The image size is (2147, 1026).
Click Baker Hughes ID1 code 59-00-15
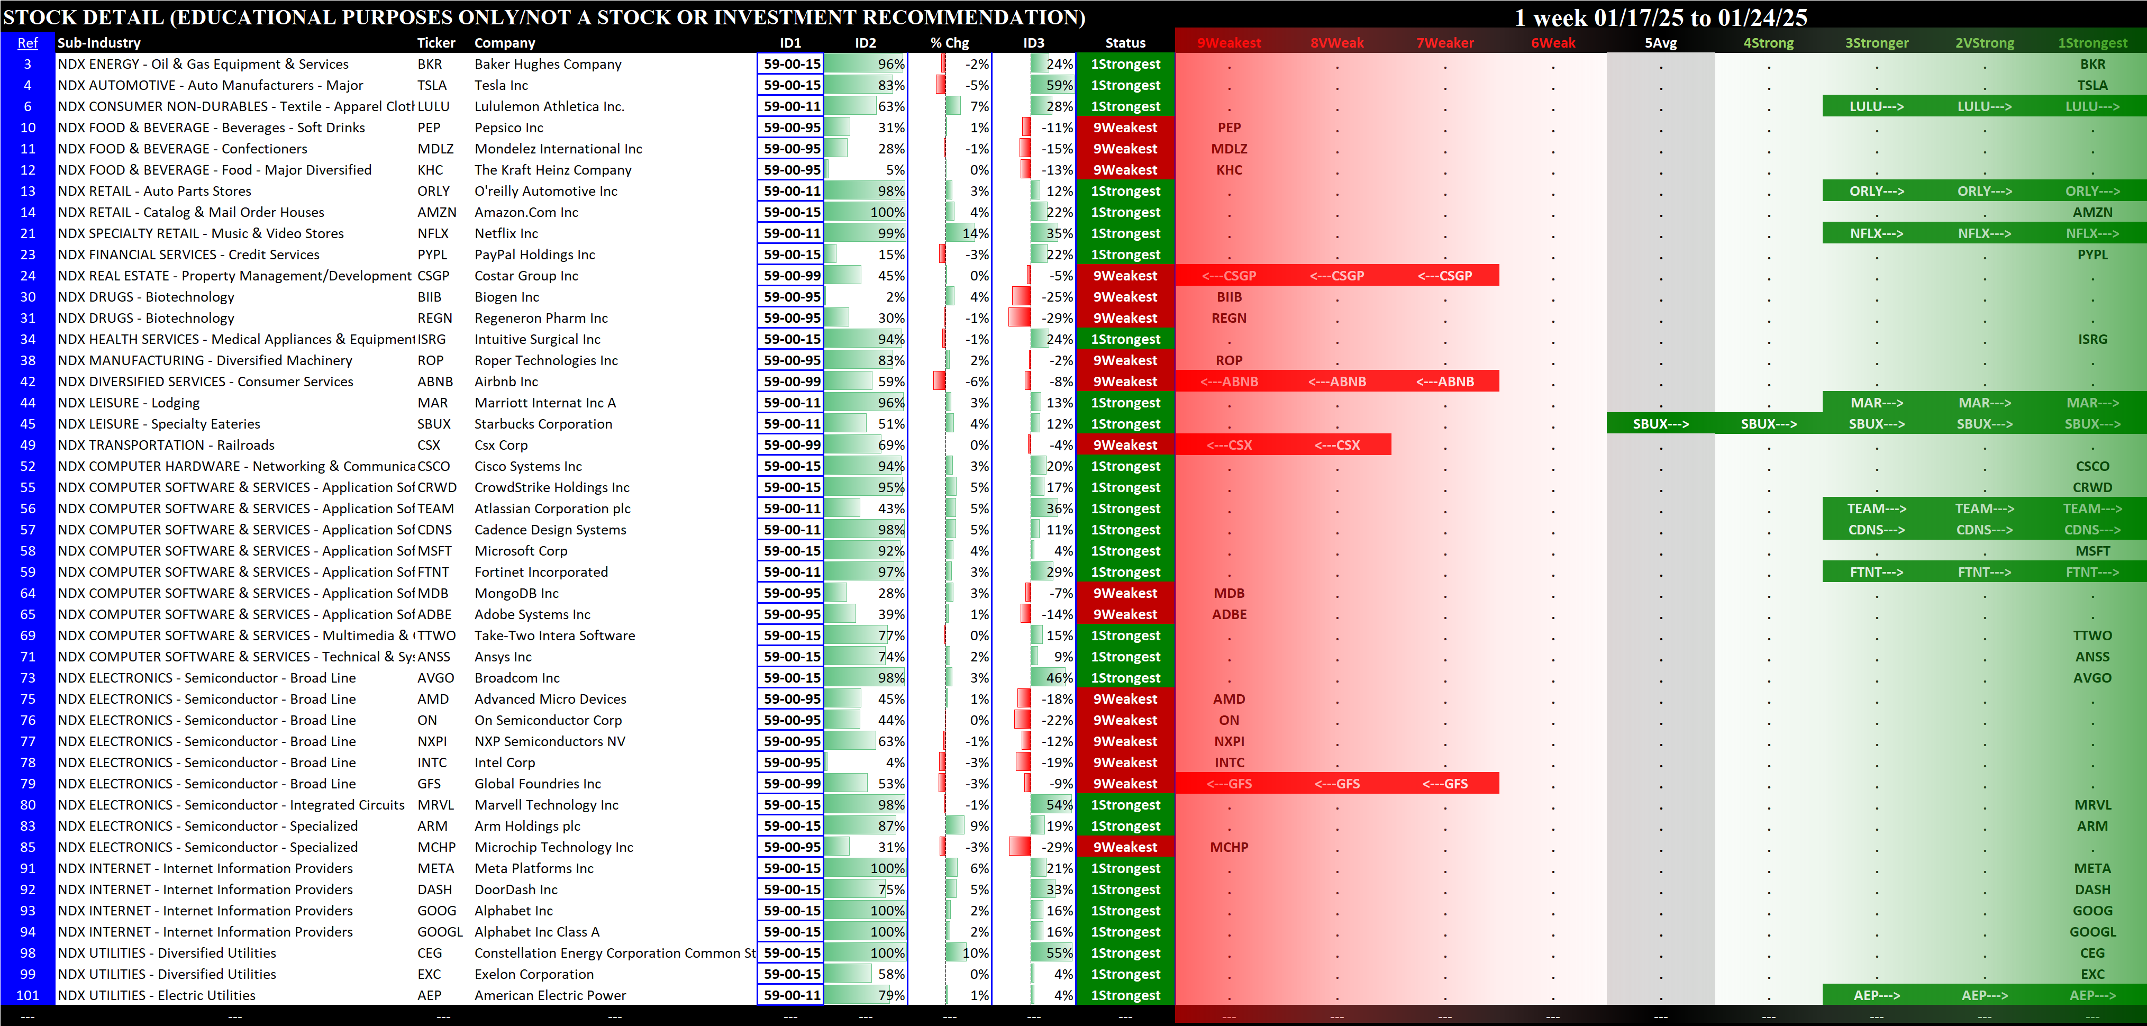click(791, 64)
